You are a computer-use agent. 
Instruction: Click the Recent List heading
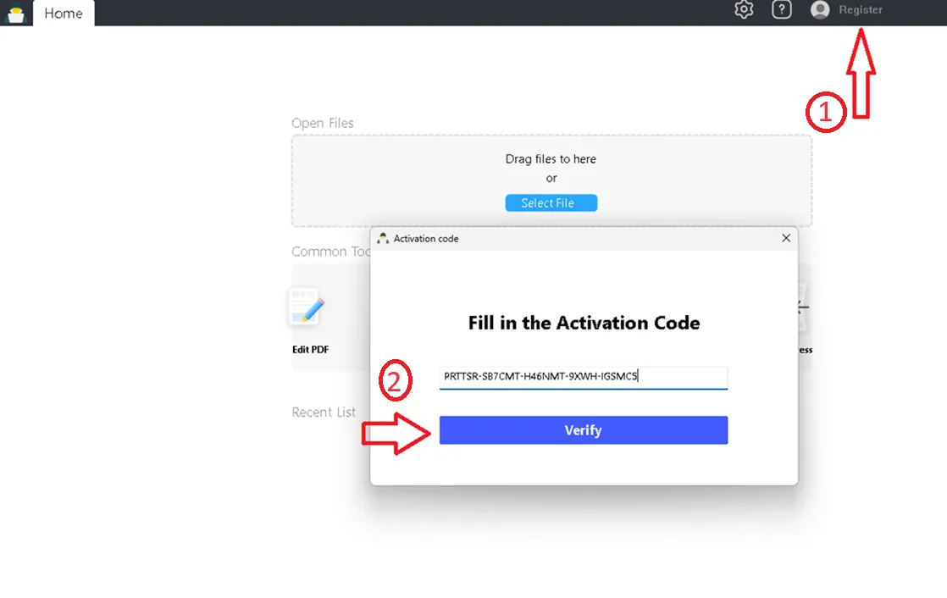coord(324,413)
